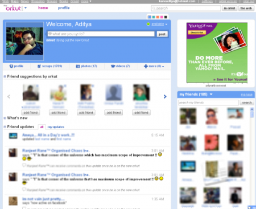Open the News link in the top bar
Screen dimensions: 256x209
pyautogui.click(x=24, y=1)
